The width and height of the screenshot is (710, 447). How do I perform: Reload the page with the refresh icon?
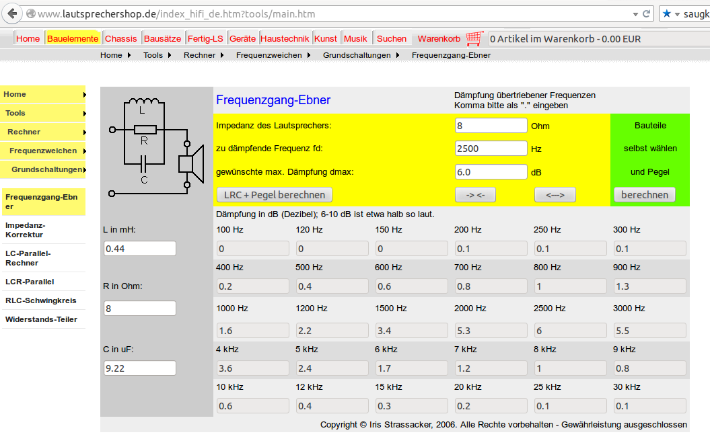pyautogui.click(x=647, y=14)
